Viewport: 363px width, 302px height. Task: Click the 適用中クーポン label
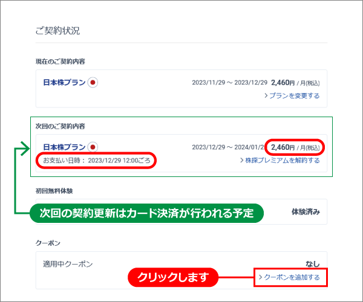pyautogui.click(x=68, y=264)
